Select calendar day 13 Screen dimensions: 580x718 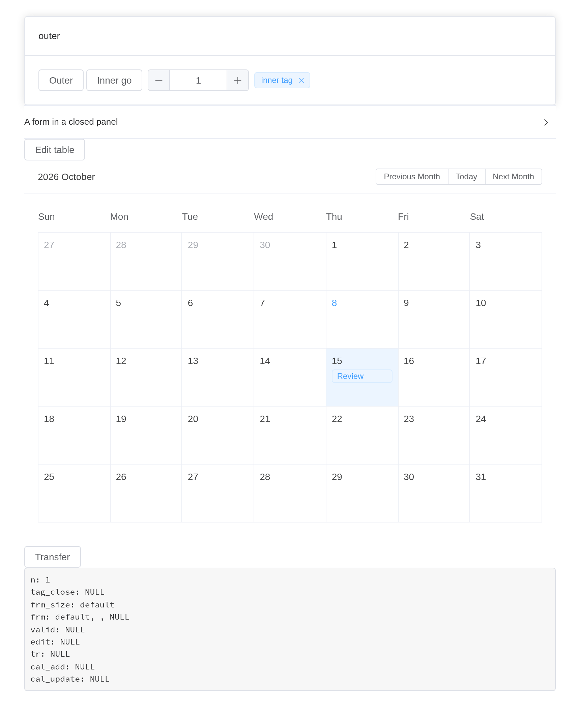pos(218,377)
